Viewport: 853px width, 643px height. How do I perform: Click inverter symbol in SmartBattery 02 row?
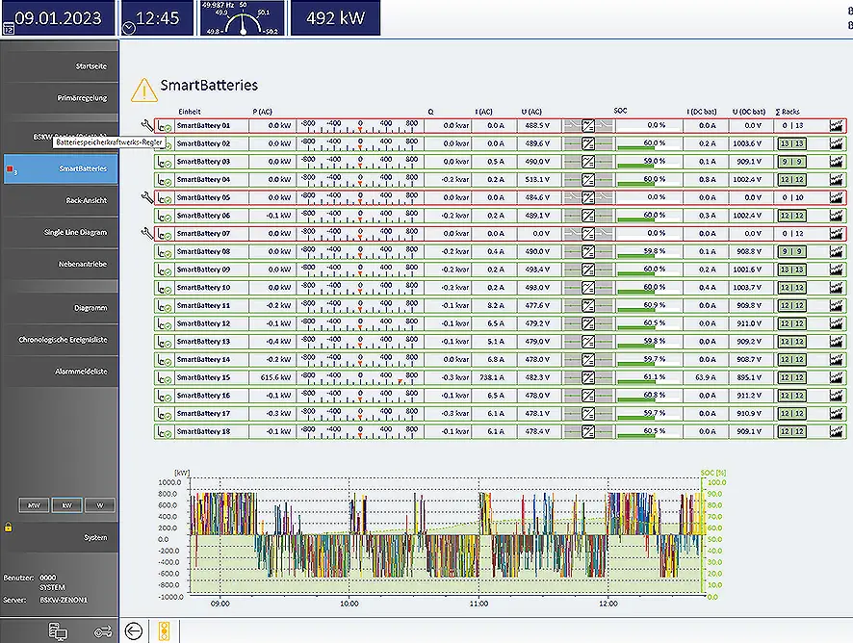[x=588, y=143]
